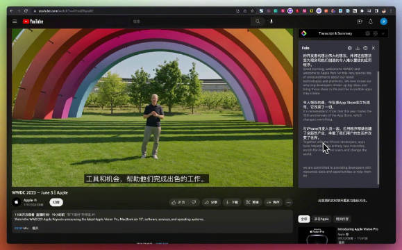This screenshot has height=250, width=402.
Task: Click the white subscribe button
Action: (x=56, y=202)
